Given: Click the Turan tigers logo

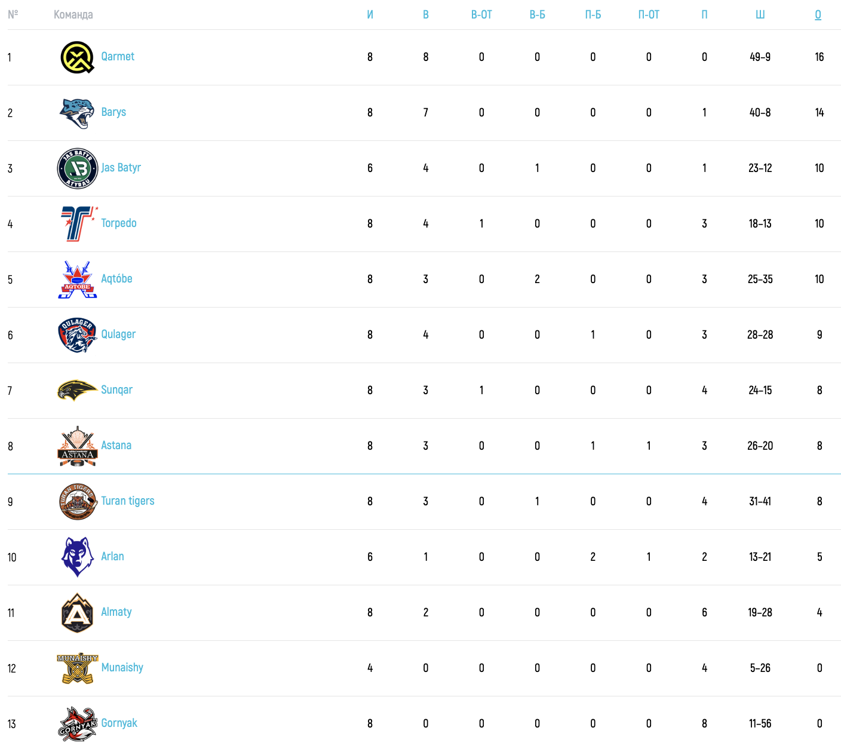Looking at the screenshot, I should click(78, 502).
